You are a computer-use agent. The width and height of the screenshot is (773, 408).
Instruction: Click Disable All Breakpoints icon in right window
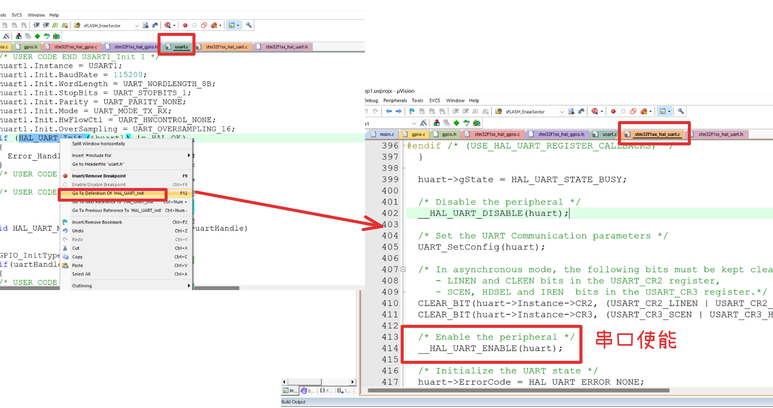click(x=633, y=111)
